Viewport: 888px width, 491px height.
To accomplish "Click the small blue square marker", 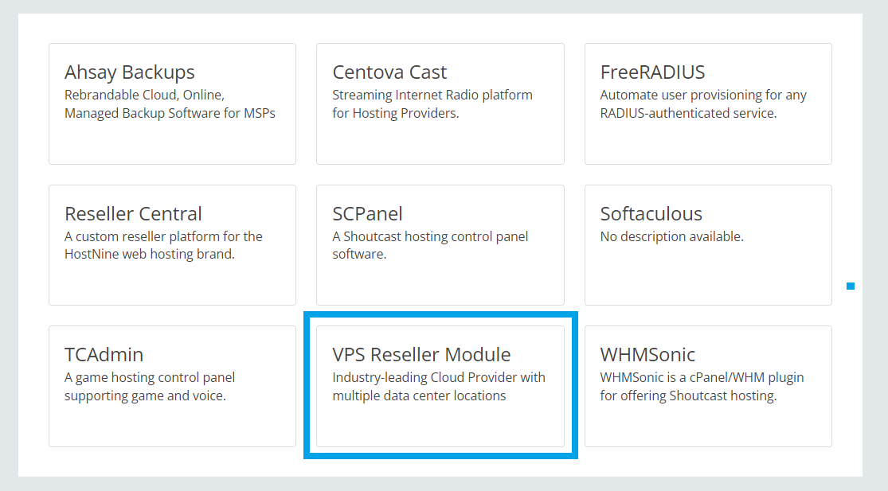I will coord(851,286).
